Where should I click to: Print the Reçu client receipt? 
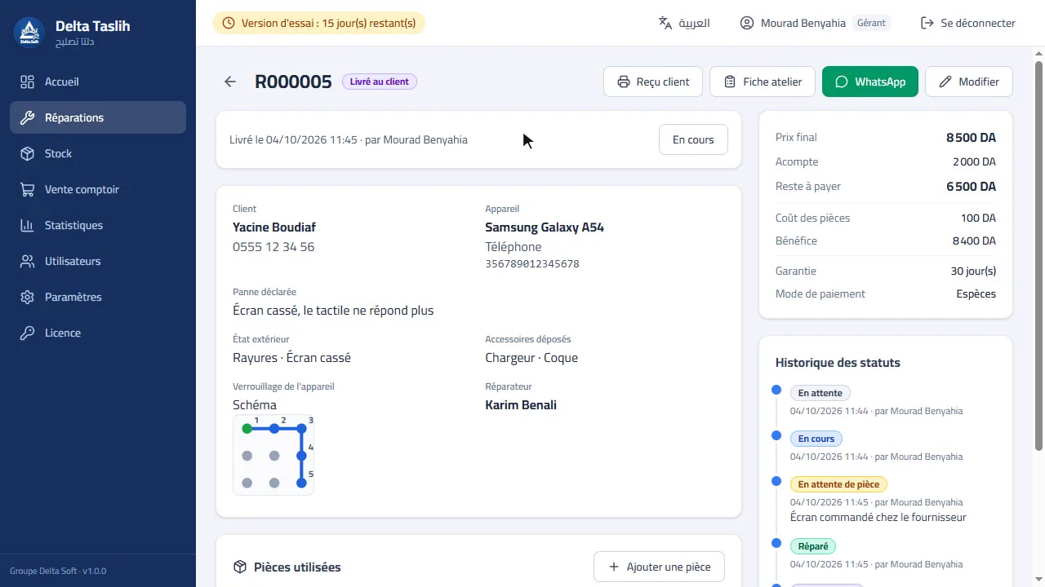point(653,82)
